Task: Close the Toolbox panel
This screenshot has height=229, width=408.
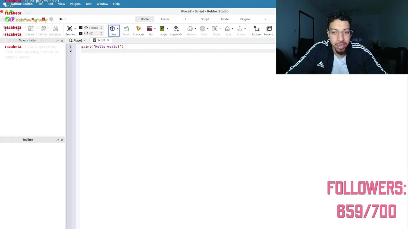Action: [x=62, y=140]
